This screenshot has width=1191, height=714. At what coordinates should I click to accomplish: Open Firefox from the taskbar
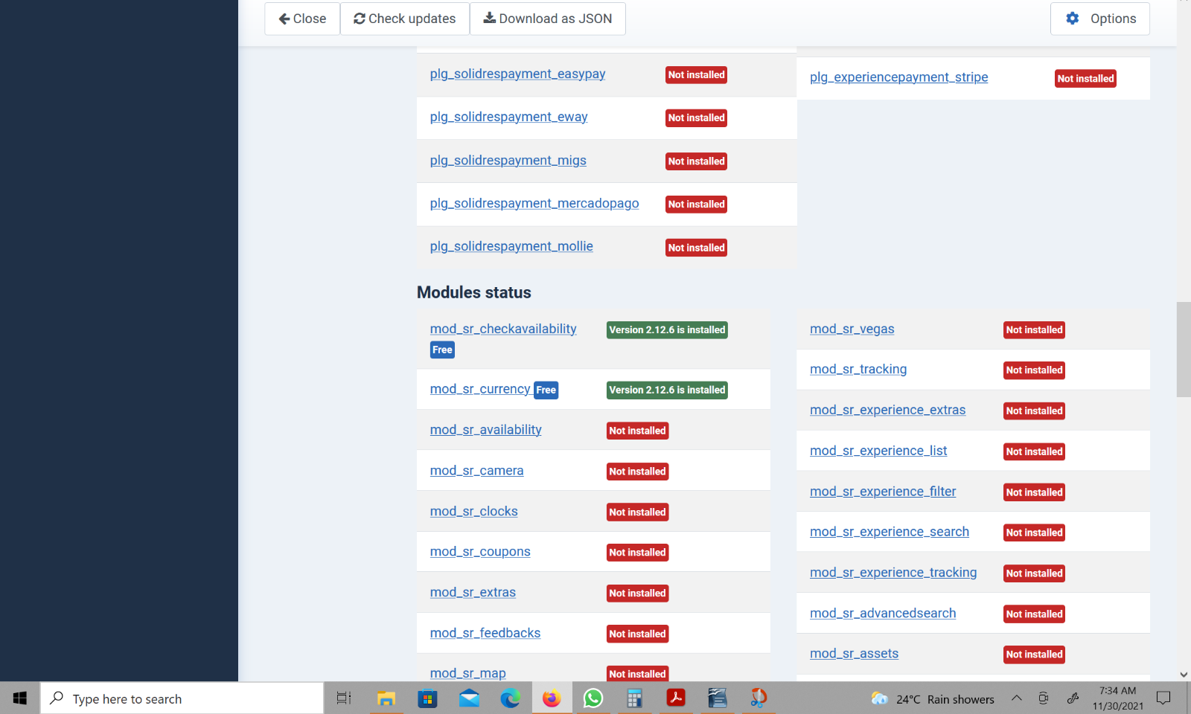552,698
